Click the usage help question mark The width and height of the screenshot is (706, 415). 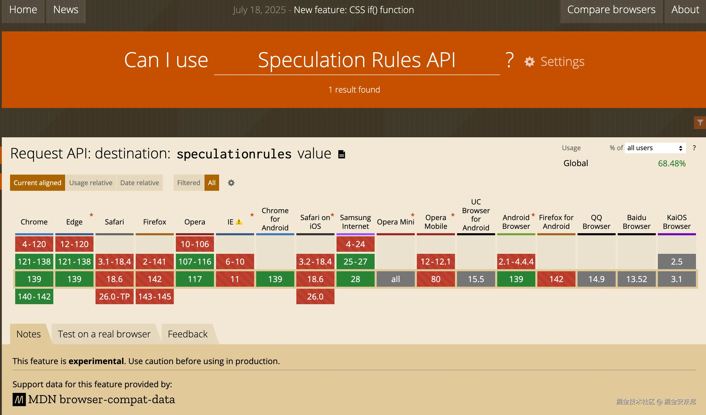(x=694, y=148)
